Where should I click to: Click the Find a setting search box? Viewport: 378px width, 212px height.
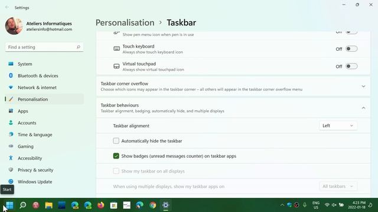pyautogui.click(x=44, y=47)
